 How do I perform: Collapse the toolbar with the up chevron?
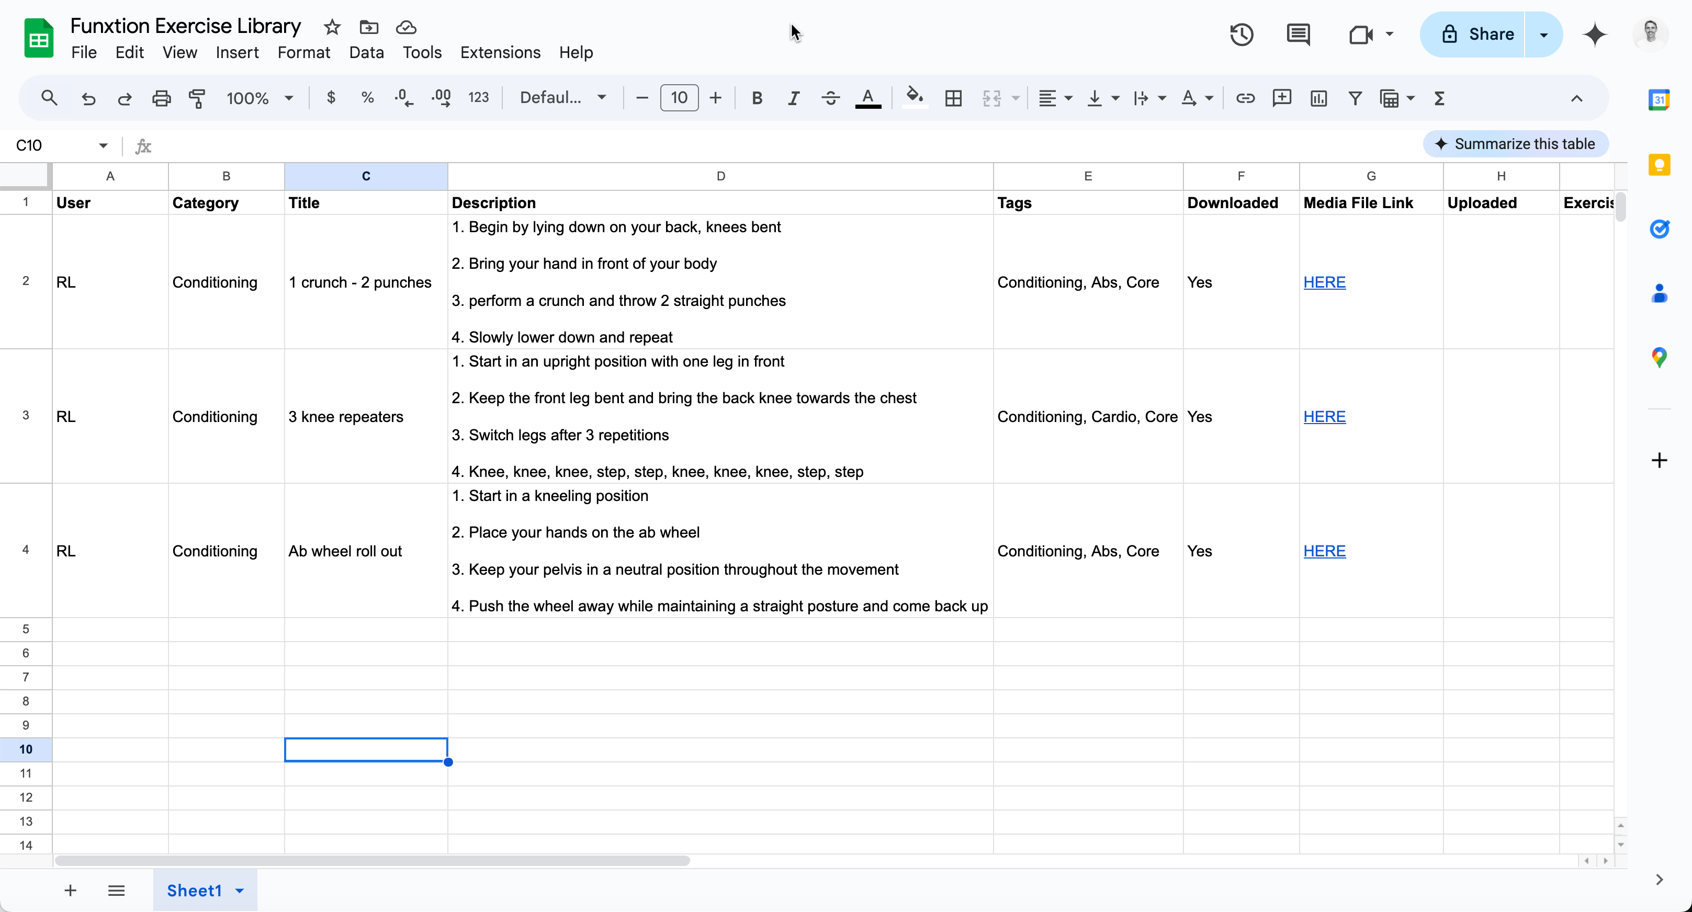coord(1576,98)
